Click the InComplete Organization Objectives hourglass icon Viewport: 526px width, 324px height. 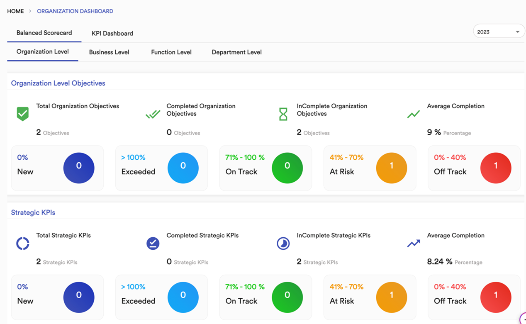283,114
